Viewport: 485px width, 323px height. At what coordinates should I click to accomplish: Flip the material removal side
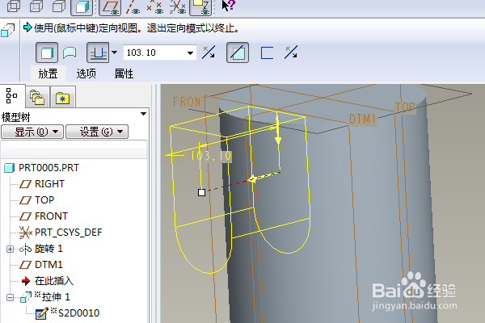[x=291, y=52]
